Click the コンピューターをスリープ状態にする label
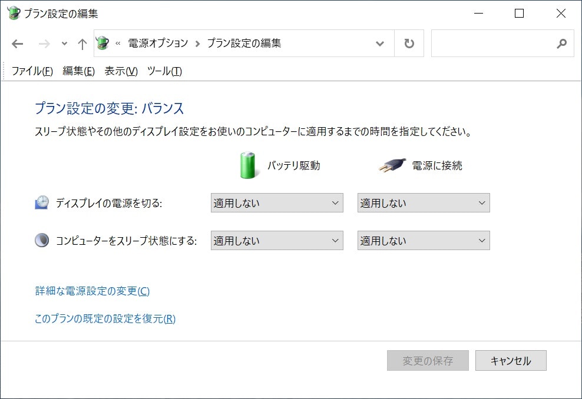The image size is (582, 399). click(x=126, y=241)
